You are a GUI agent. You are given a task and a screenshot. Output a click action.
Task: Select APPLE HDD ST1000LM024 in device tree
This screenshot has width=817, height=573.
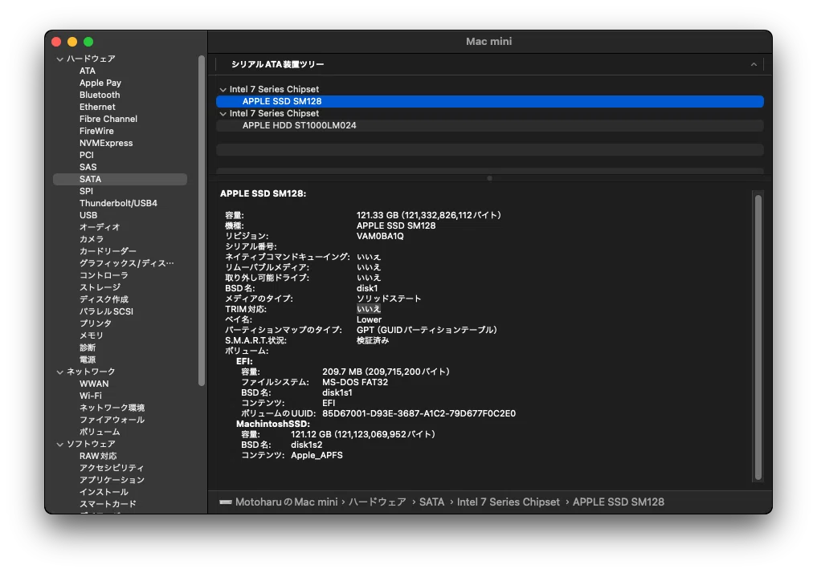coord(490,125)
